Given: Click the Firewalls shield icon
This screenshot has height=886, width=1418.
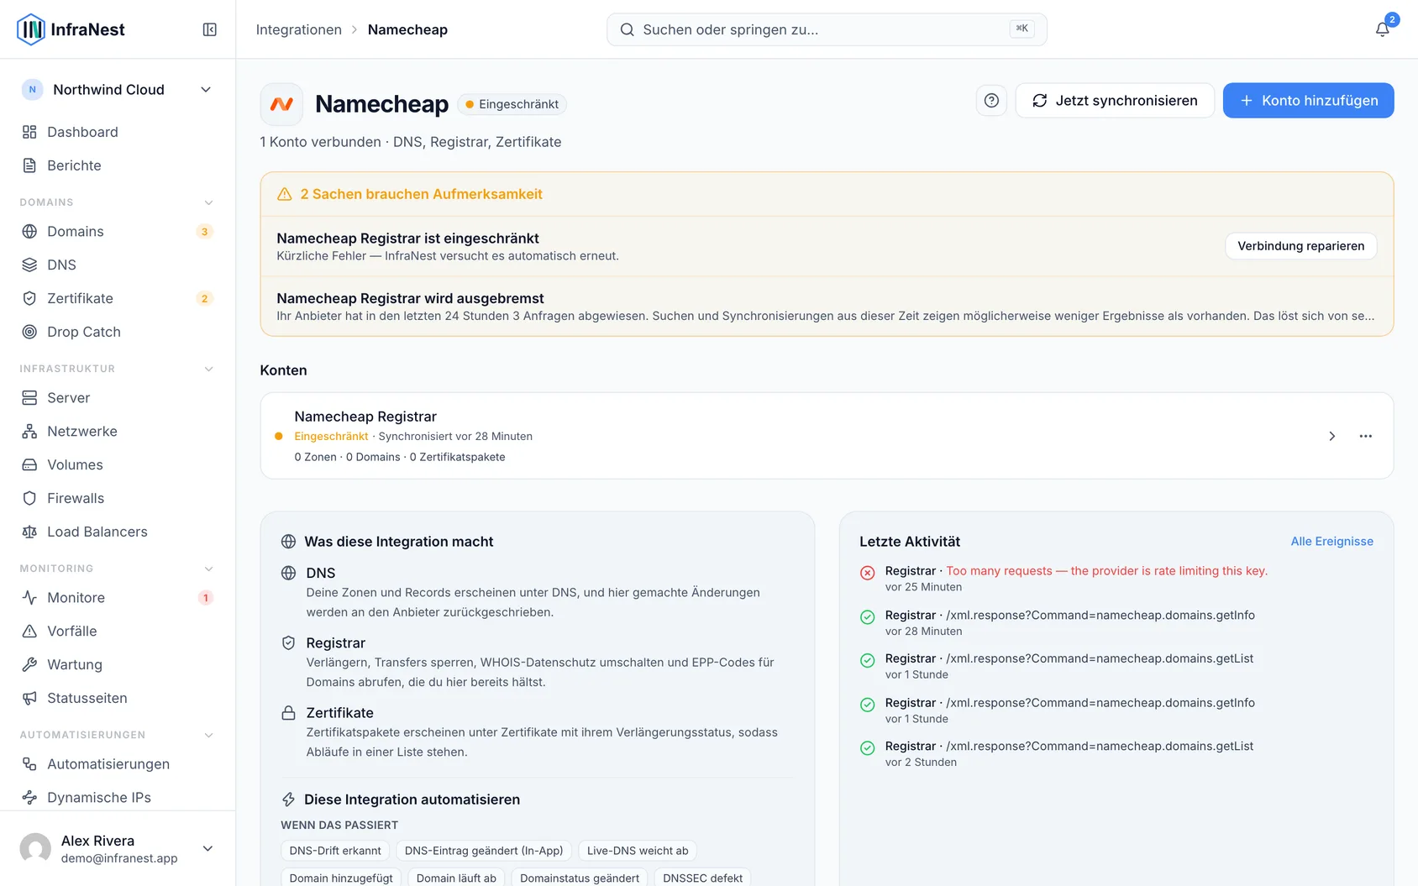Looking at the screenshot, I should [29, 498].
